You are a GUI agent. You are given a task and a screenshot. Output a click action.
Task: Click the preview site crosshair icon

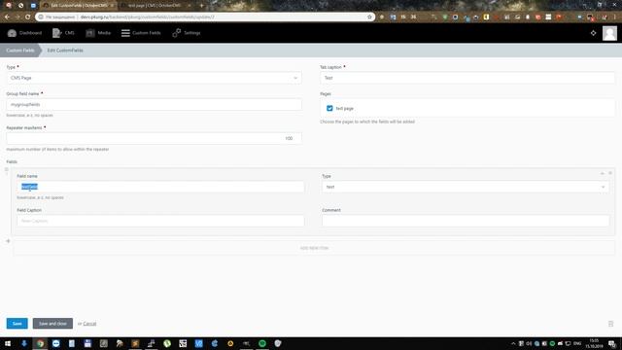pos(593,33)
